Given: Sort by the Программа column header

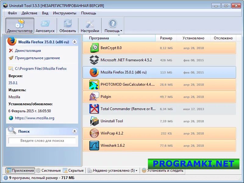Looking at the screenshot, I should (x=119, y=38).
